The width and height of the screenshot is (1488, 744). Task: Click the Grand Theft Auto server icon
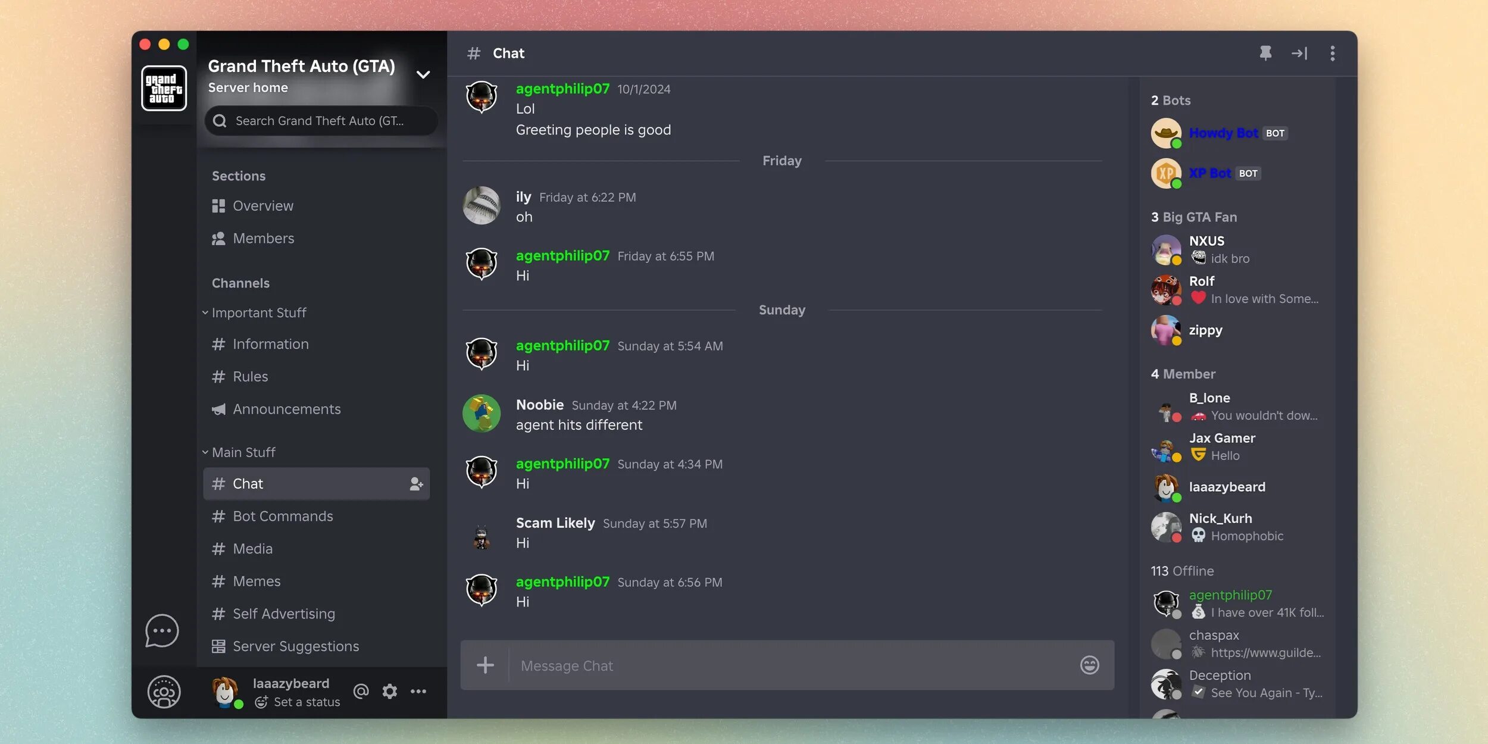(x=164, y=88)
